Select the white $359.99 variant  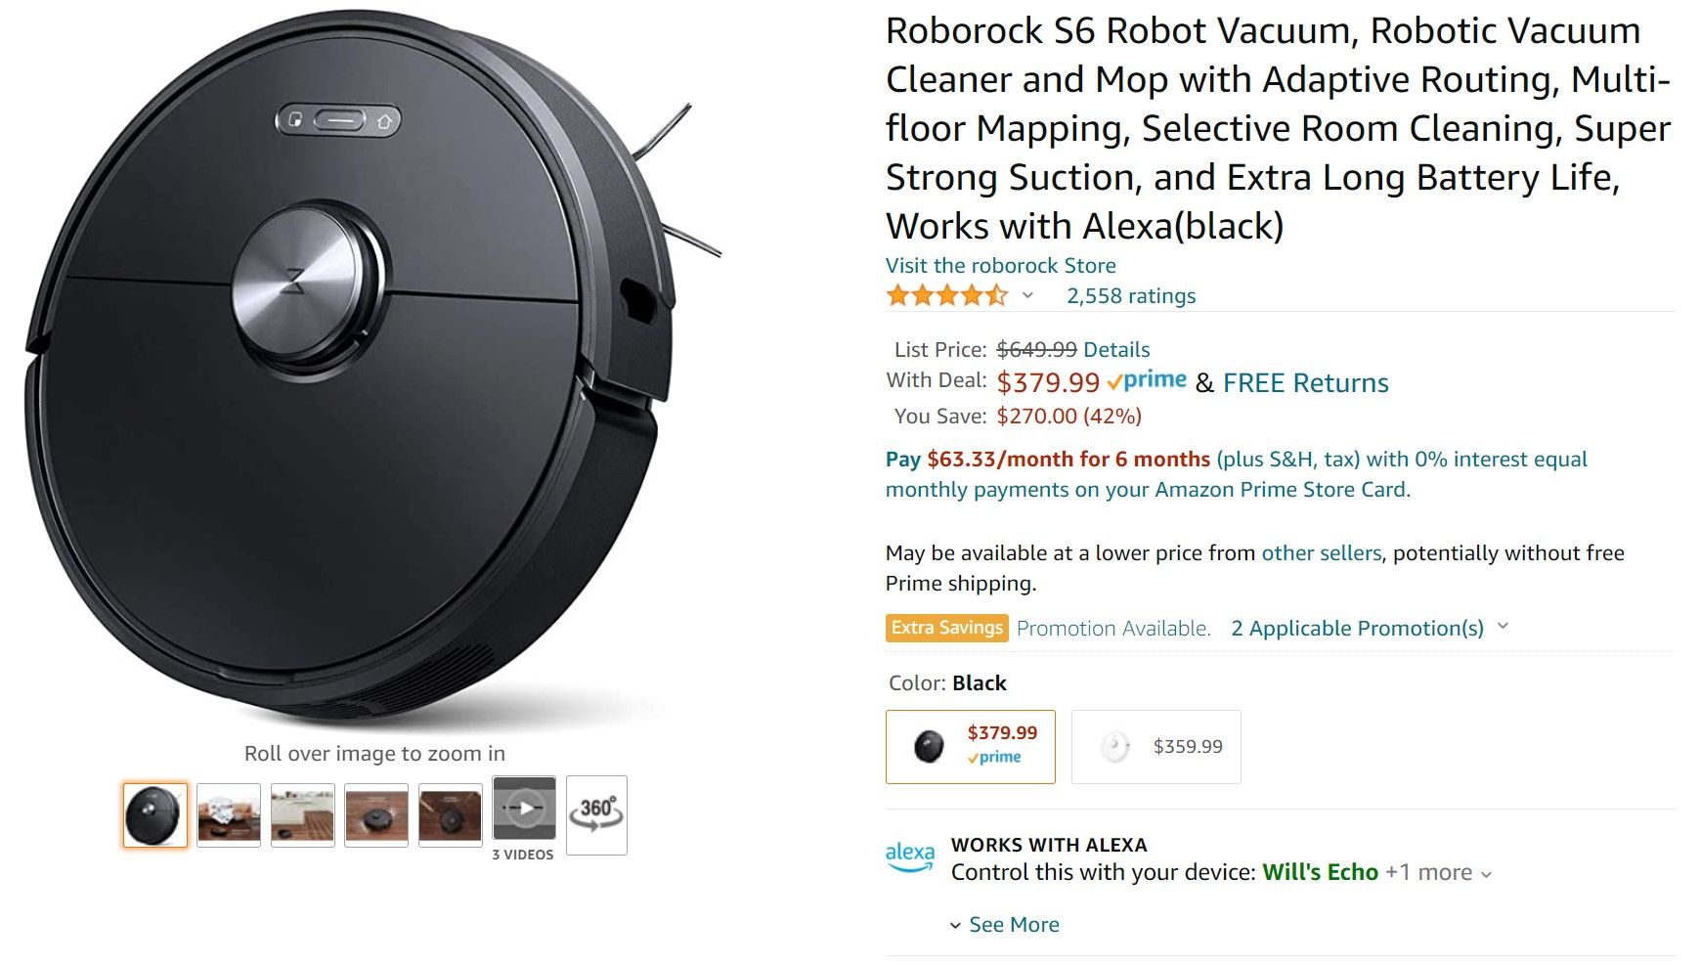point(1155,746)
